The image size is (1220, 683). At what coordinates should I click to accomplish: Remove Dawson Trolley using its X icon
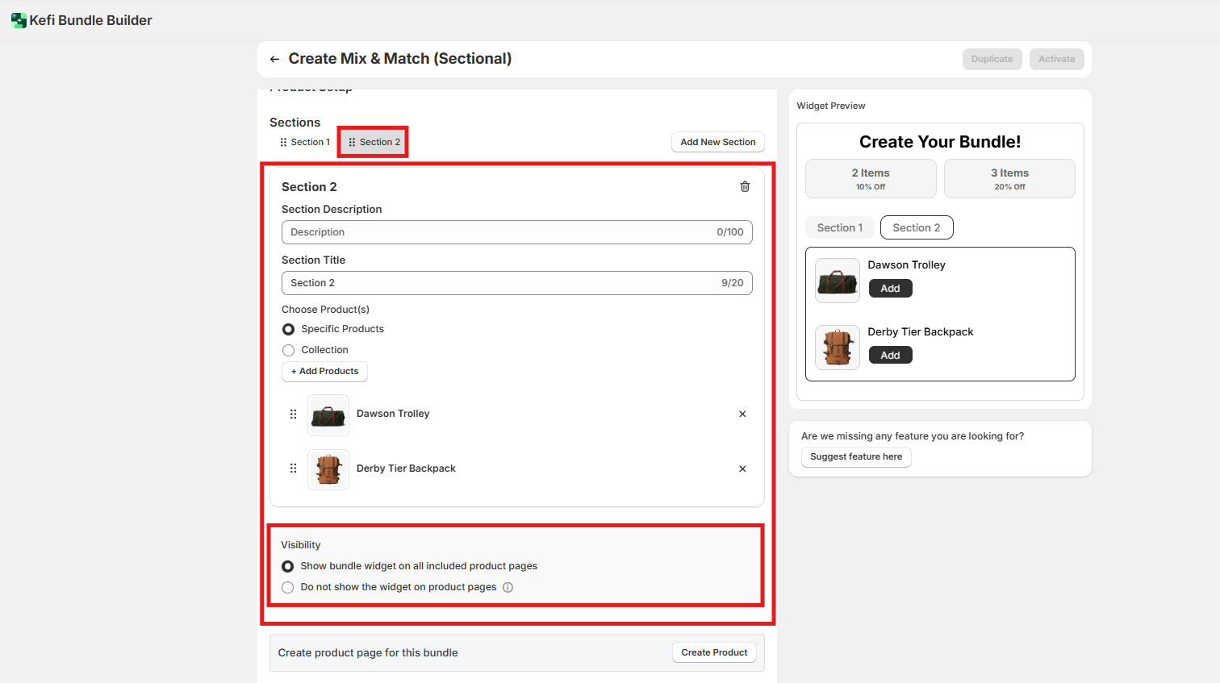[742, 414]
